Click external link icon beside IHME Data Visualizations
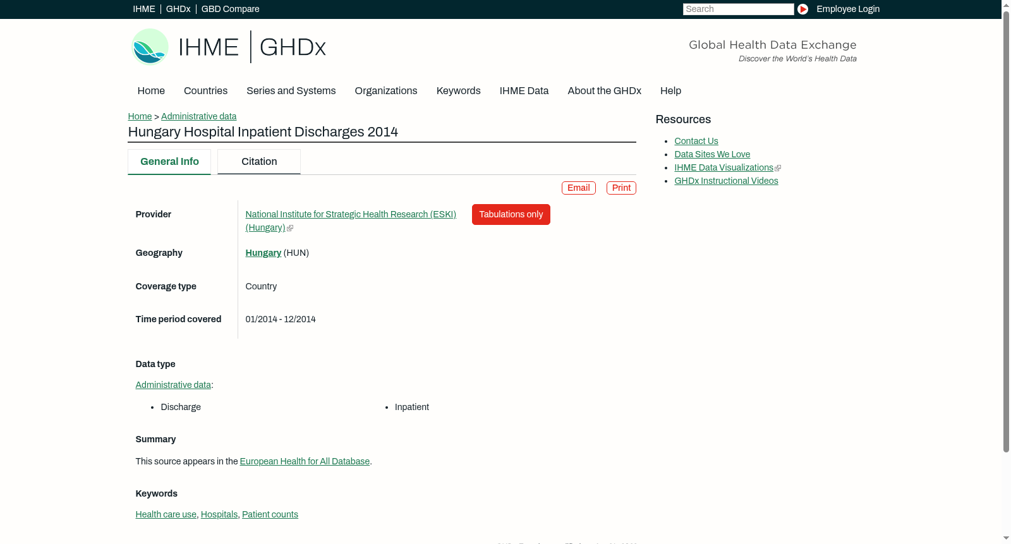The height and width of the screenshot is (544, 1011). coord(778,168)
